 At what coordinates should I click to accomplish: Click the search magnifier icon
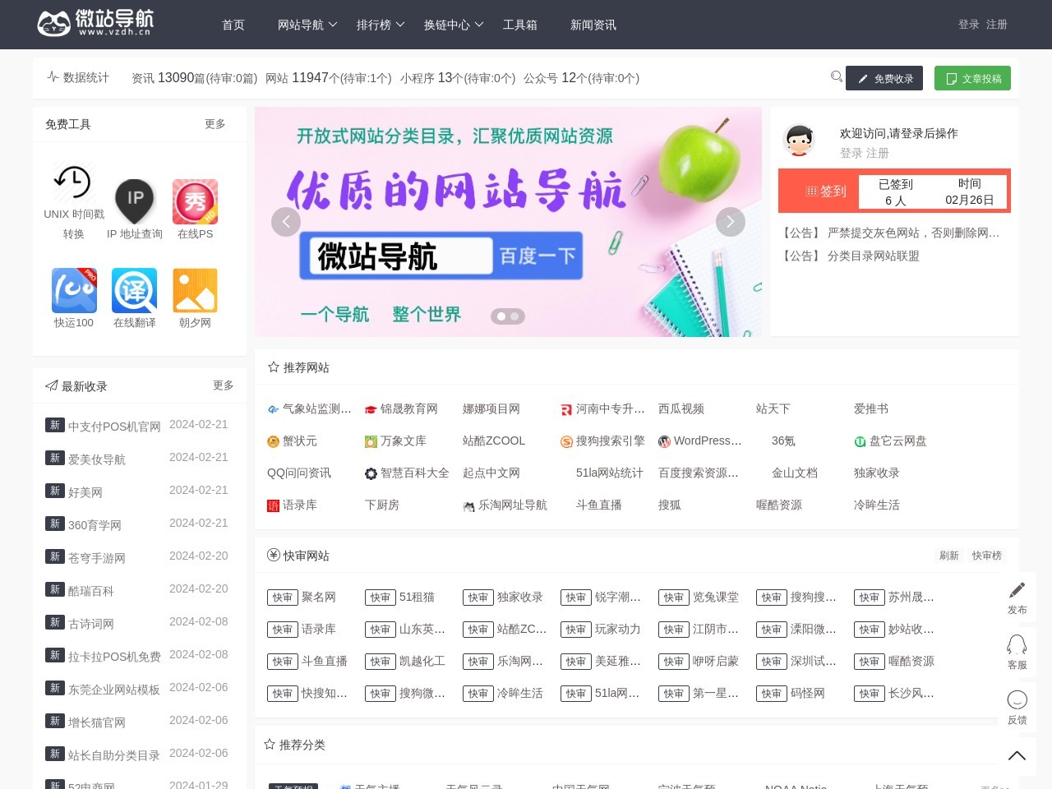pos(837,77)
